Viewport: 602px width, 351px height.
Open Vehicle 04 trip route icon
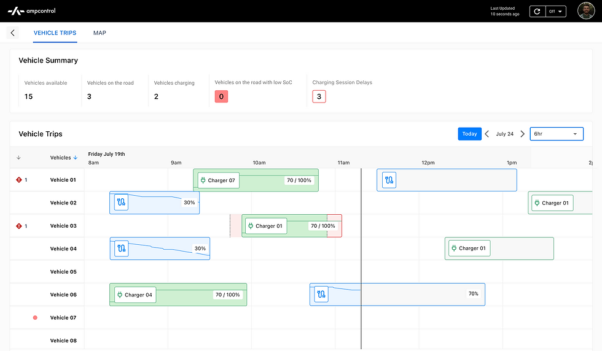(x=122, y=248)
